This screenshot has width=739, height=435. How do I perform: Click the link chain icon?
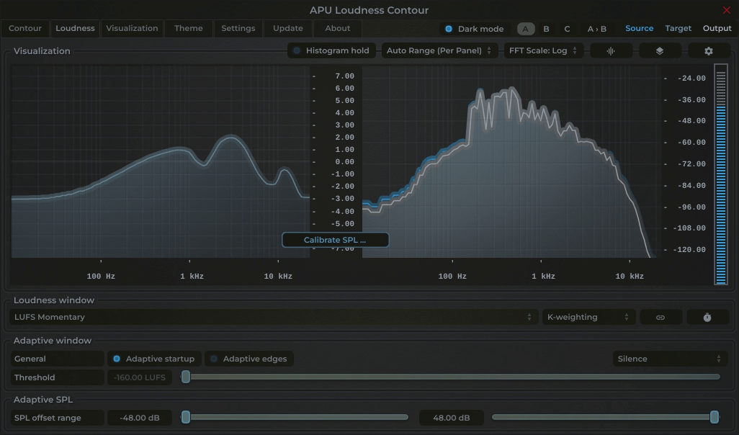coord(660,317)
